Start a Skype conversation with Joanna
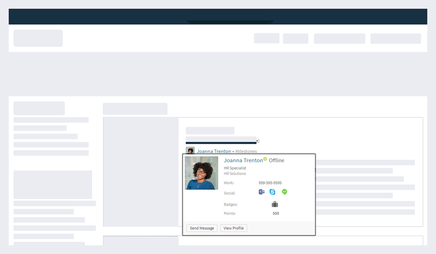Image resolution: width=436 pixels, height=254 pixels. pyautogui.click(x=272, y=192)
